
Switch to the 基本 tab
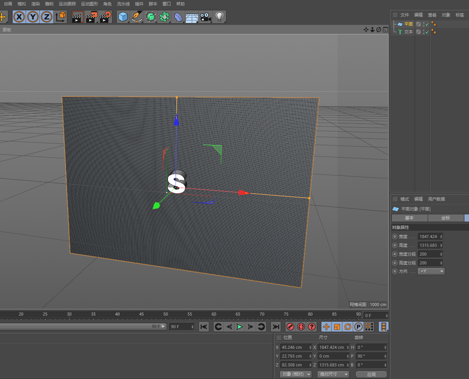pos(409,218)
